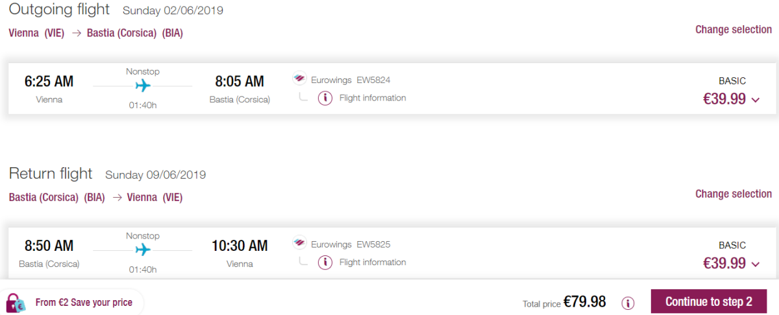The width and height of the screenshot is (779, 315).
Task: Continue to step 2
Action: [708, 302]
